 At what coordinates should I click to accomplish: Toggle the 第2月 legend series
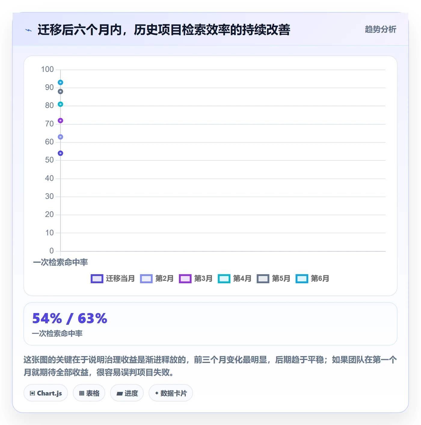click(157, 278)
